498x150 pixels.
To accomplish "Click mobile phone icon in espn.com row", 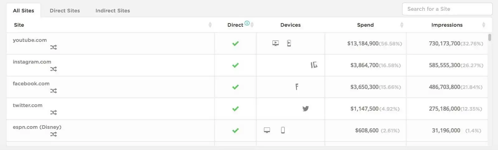I will pos(283,130).
